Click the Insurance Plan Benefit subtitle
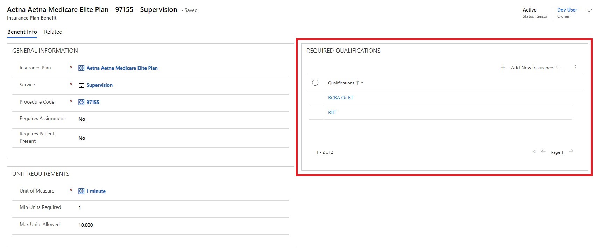 31,18
